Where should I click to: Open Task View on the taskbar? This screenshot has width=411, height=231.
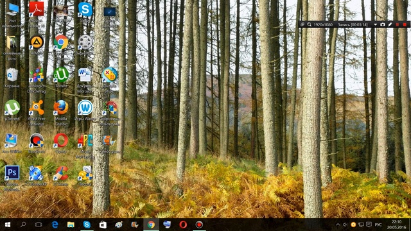click(x=39, y=225)
